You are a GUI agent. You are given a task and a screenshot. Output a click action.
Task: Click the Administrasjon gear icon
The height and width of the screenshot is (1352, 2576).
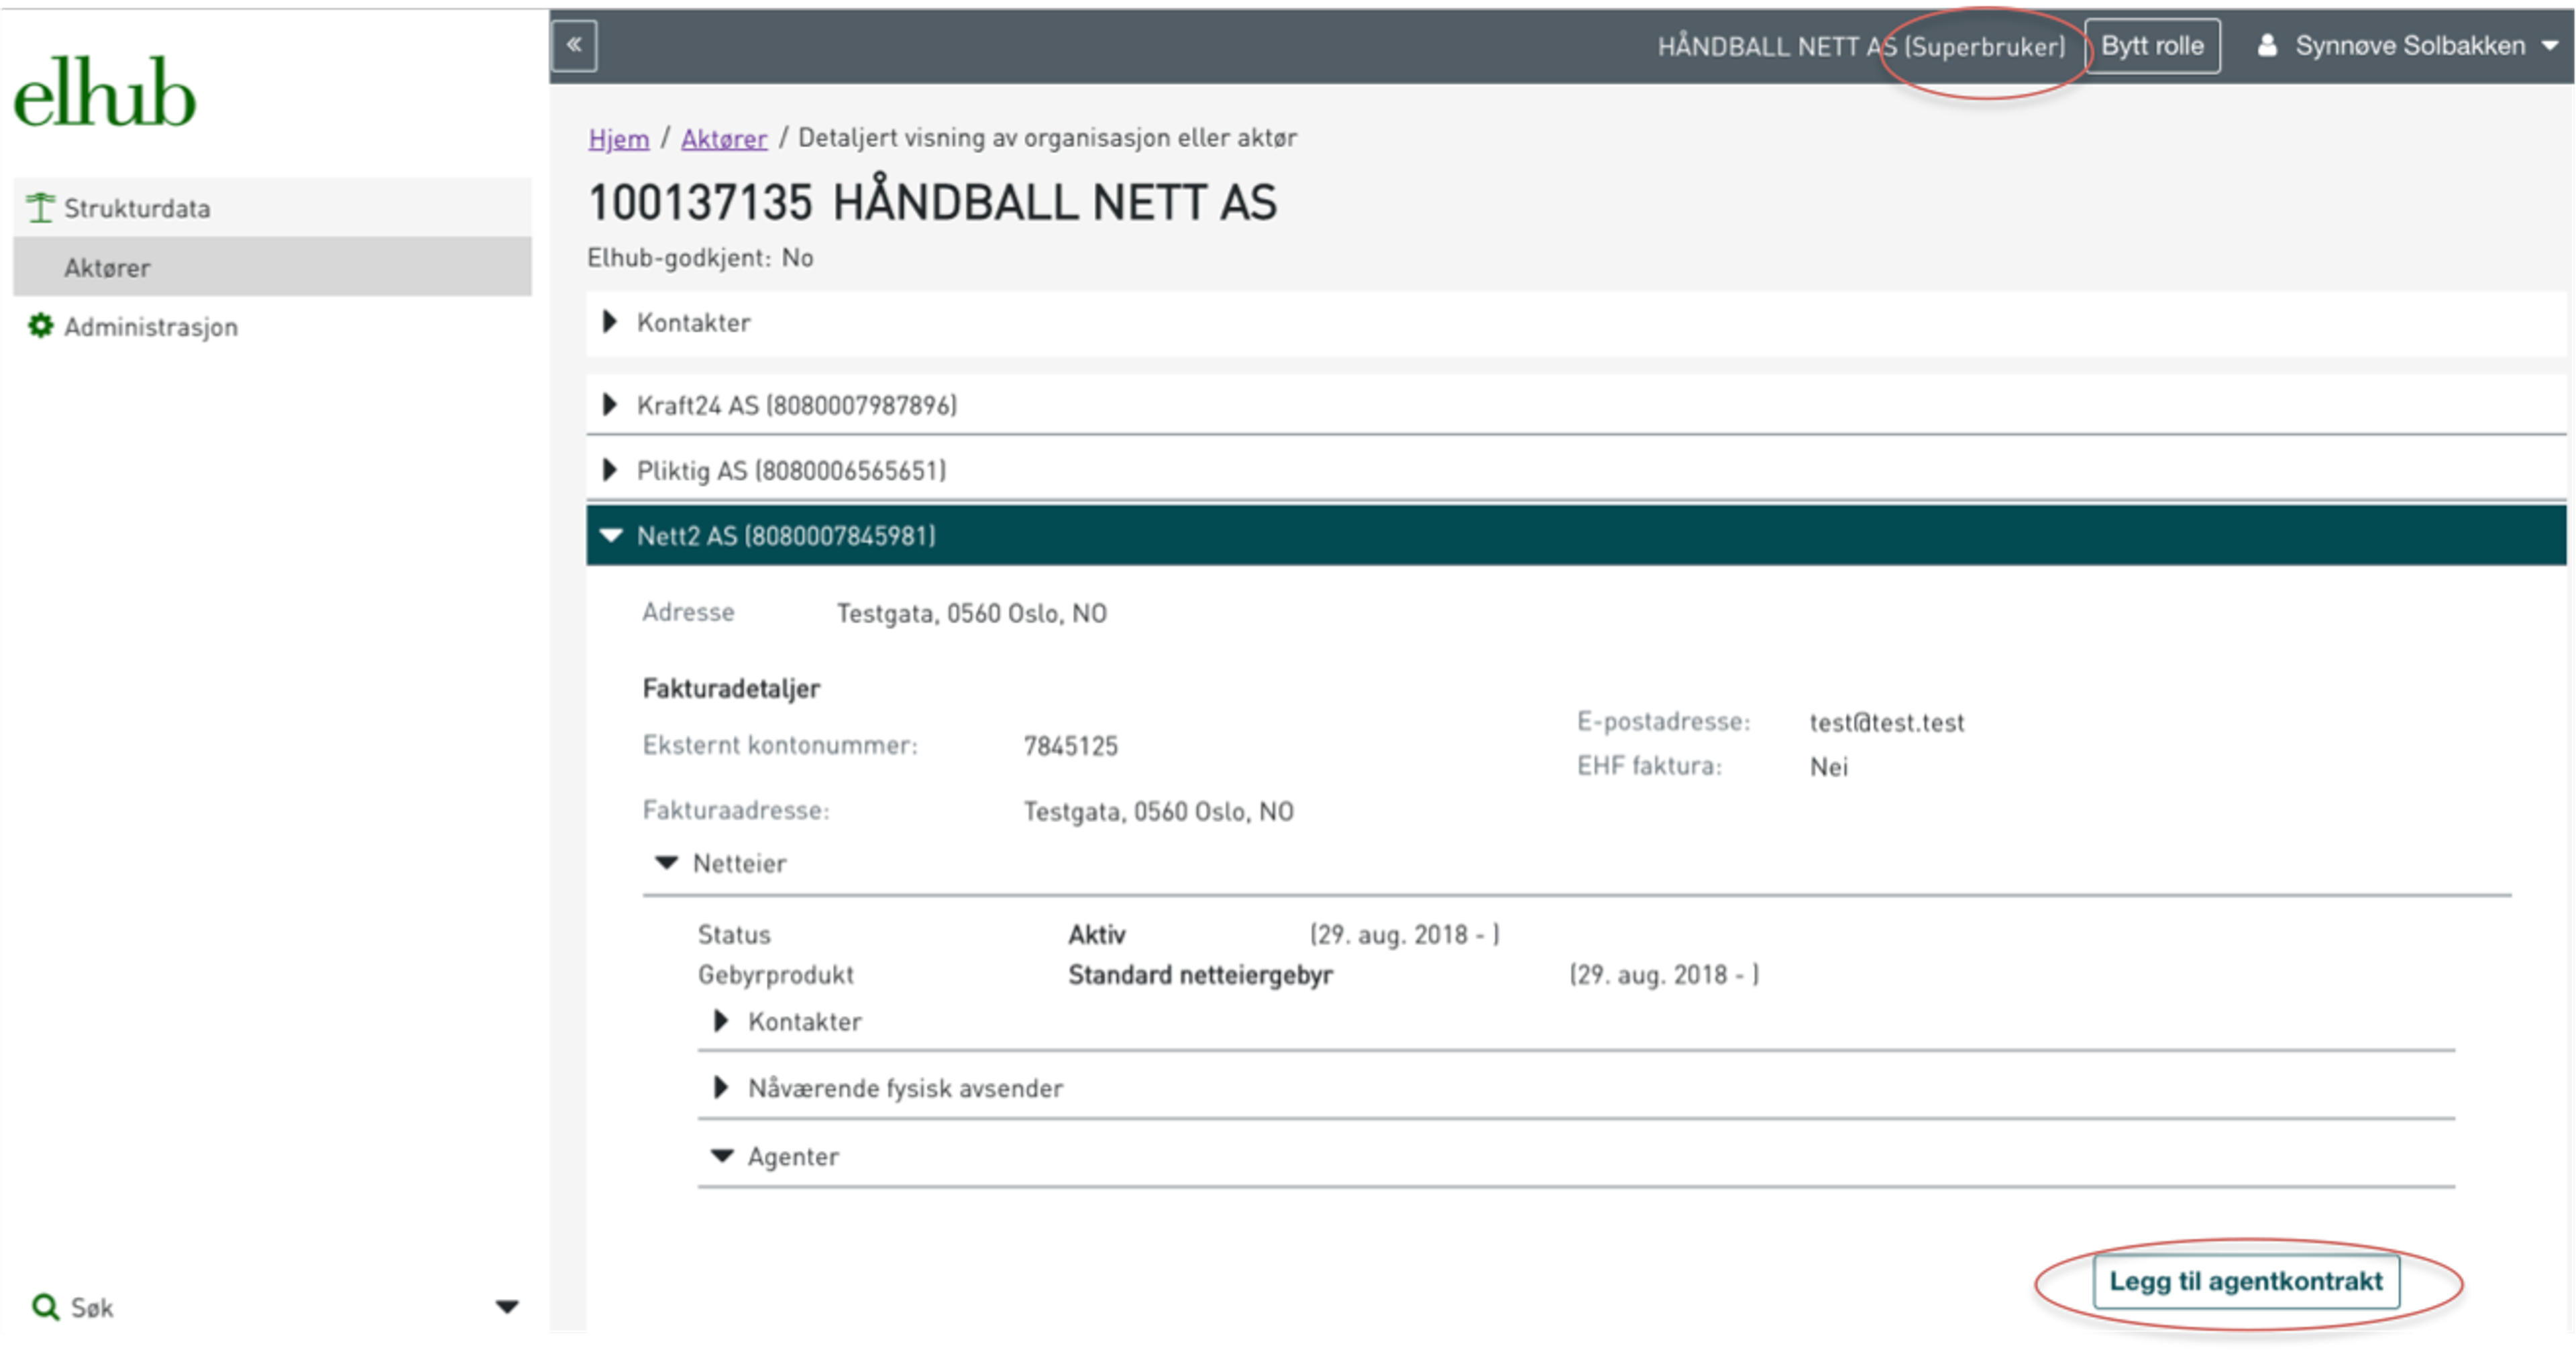coord(40,326)
